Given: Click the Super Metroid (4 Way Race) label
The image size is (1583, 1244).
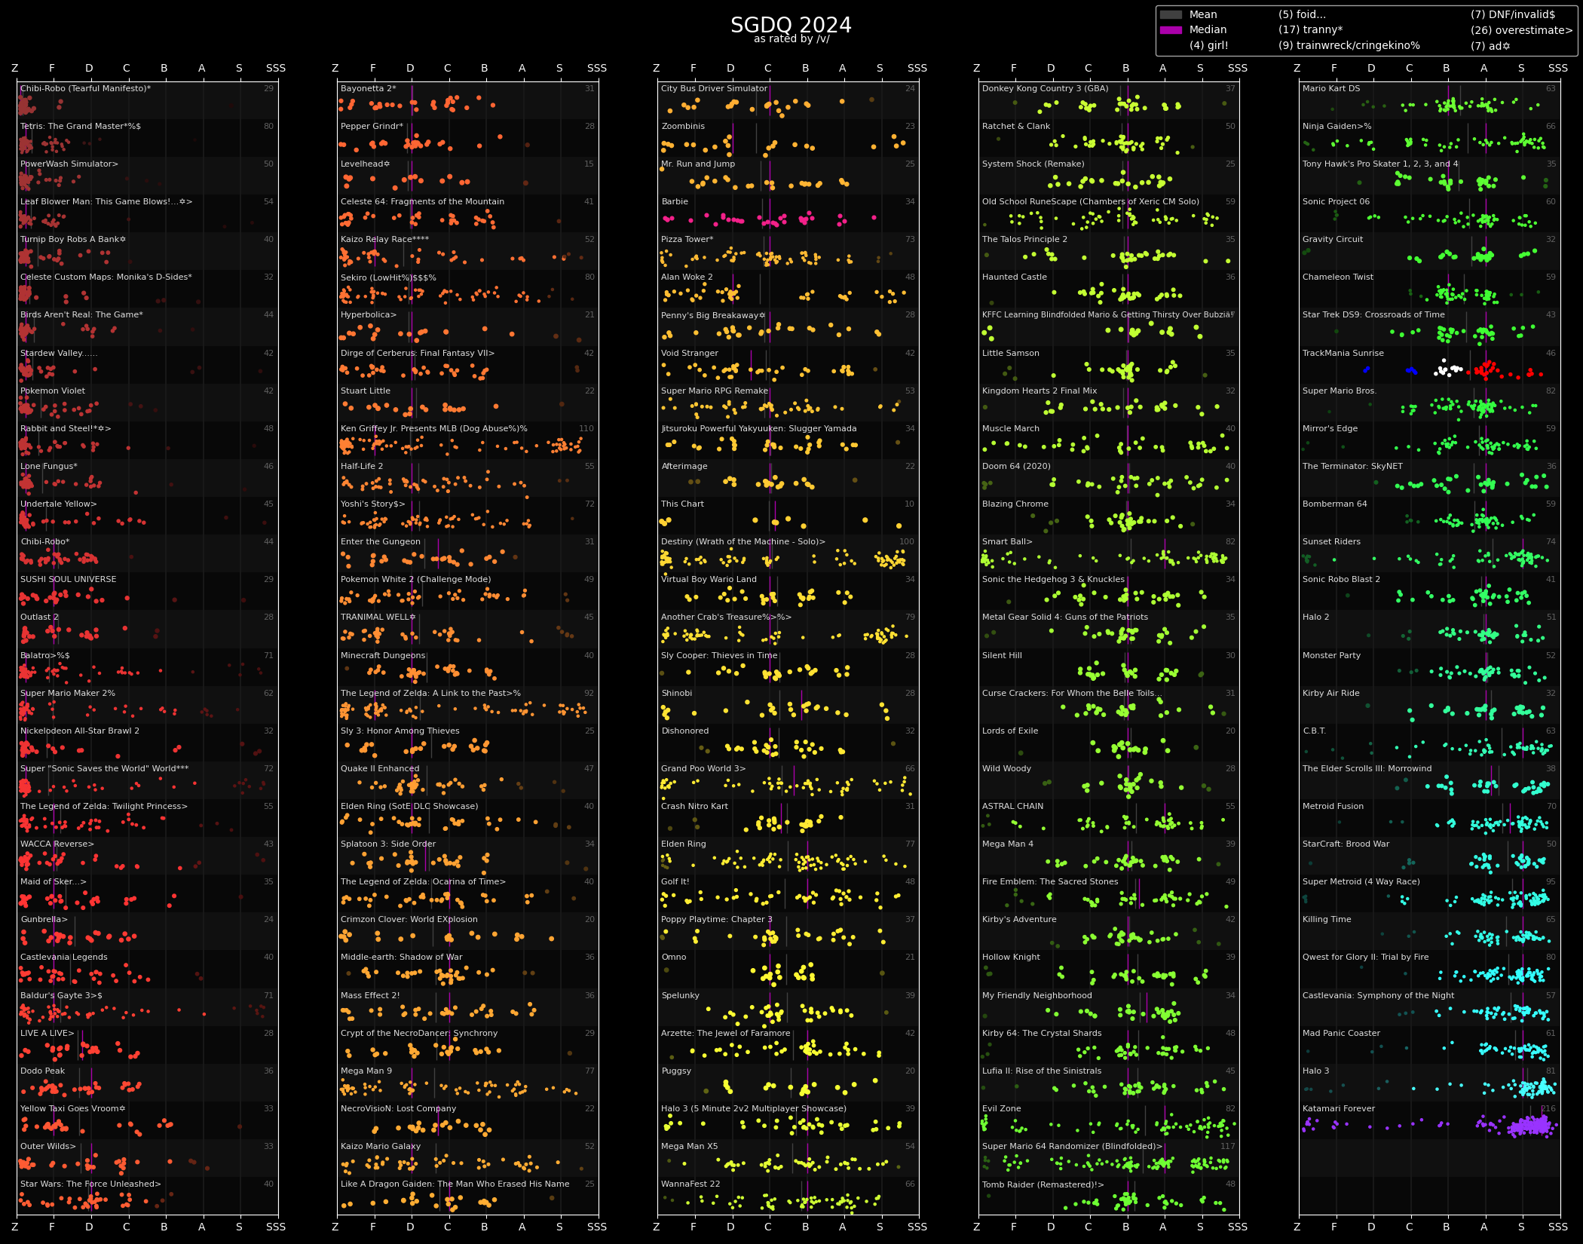Looking at the screenshot, I should coord(1361,881).
